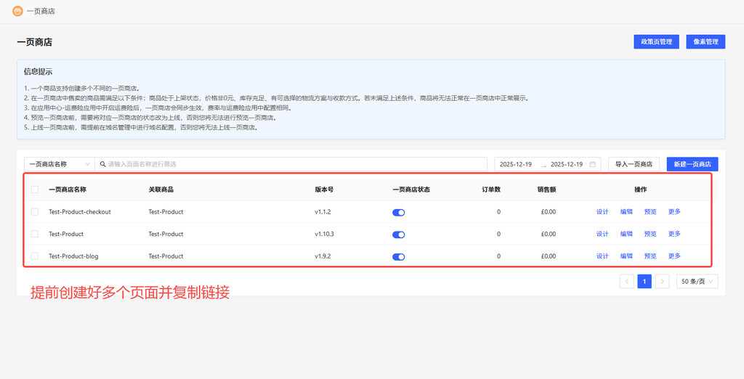Click the page name search input field
The height and width of the screenshot is (379, 744).
click(291, 164)
